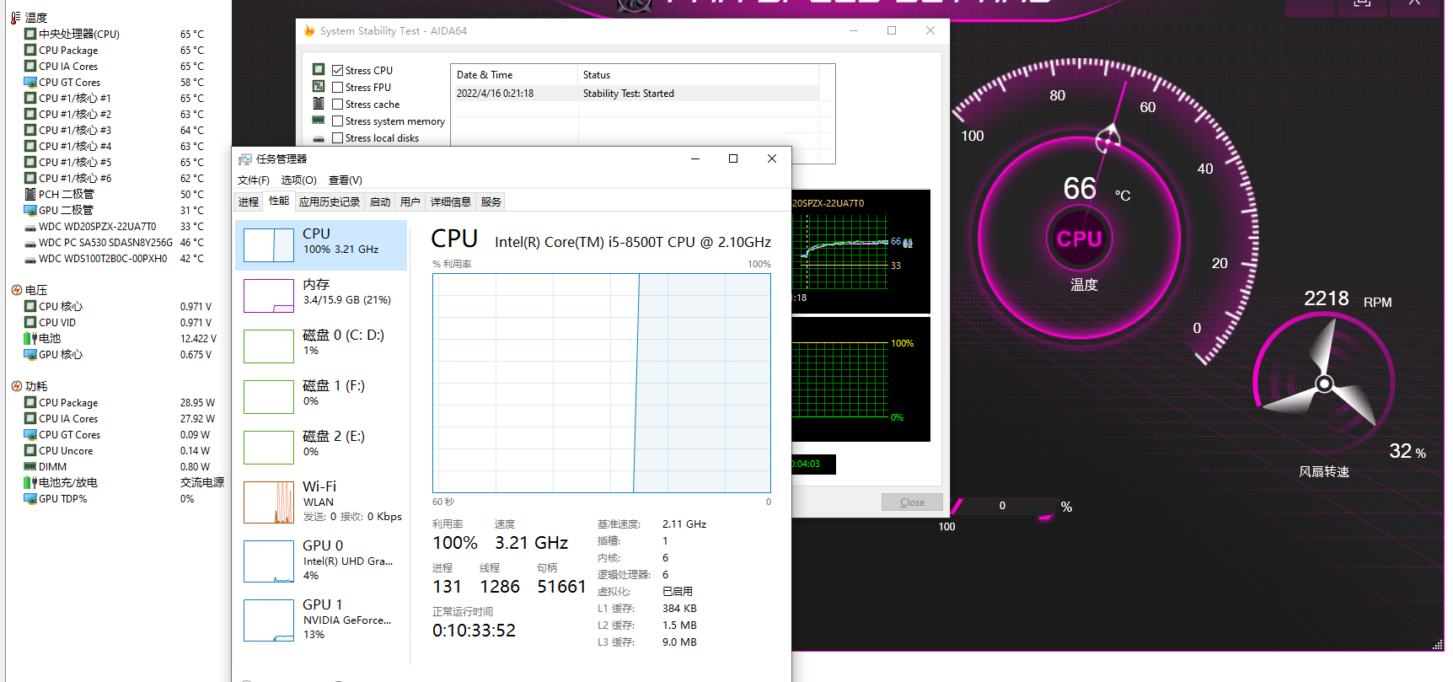The height and width of the screenshot is (682, 1453).
Task: Open the 查看(V) menu in Task Manager
Action: tap(346, 180)
